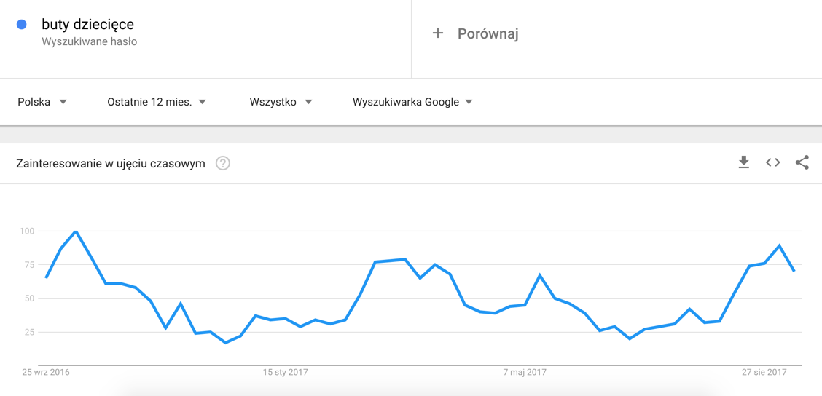
Task: Select the 7 maj 2017 axis date
Action: (x=525, y=373)
